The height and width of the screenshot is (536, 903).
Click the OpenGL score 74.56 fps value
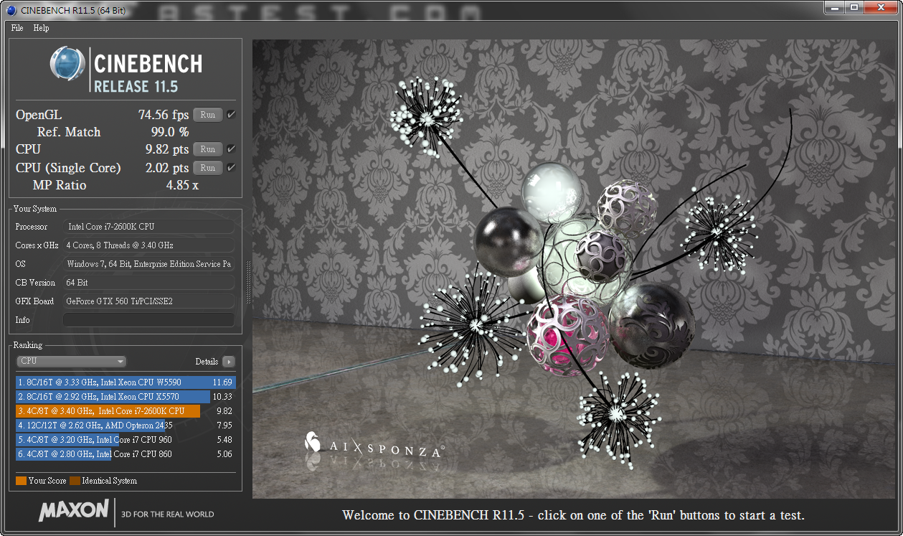pyautogui.click(x=164, y=115)
